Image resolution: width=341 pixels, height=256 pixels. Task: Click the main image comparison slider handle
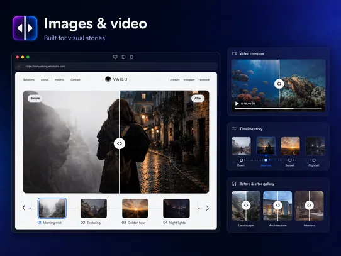tap(120, 143)
